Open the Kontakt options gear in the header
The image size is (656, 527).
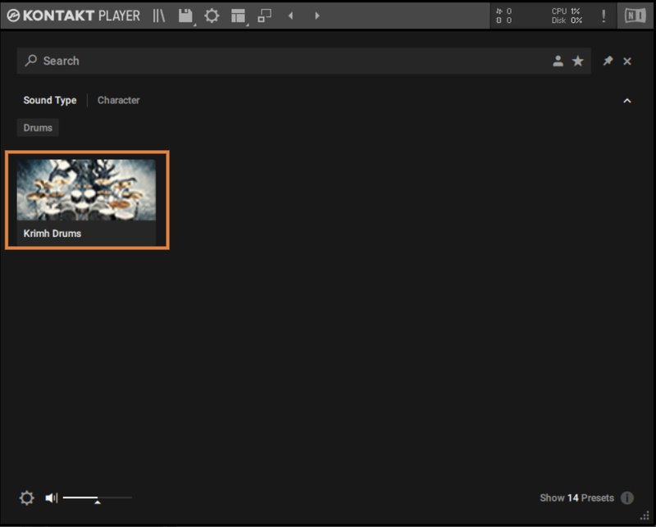click(212, 16)
